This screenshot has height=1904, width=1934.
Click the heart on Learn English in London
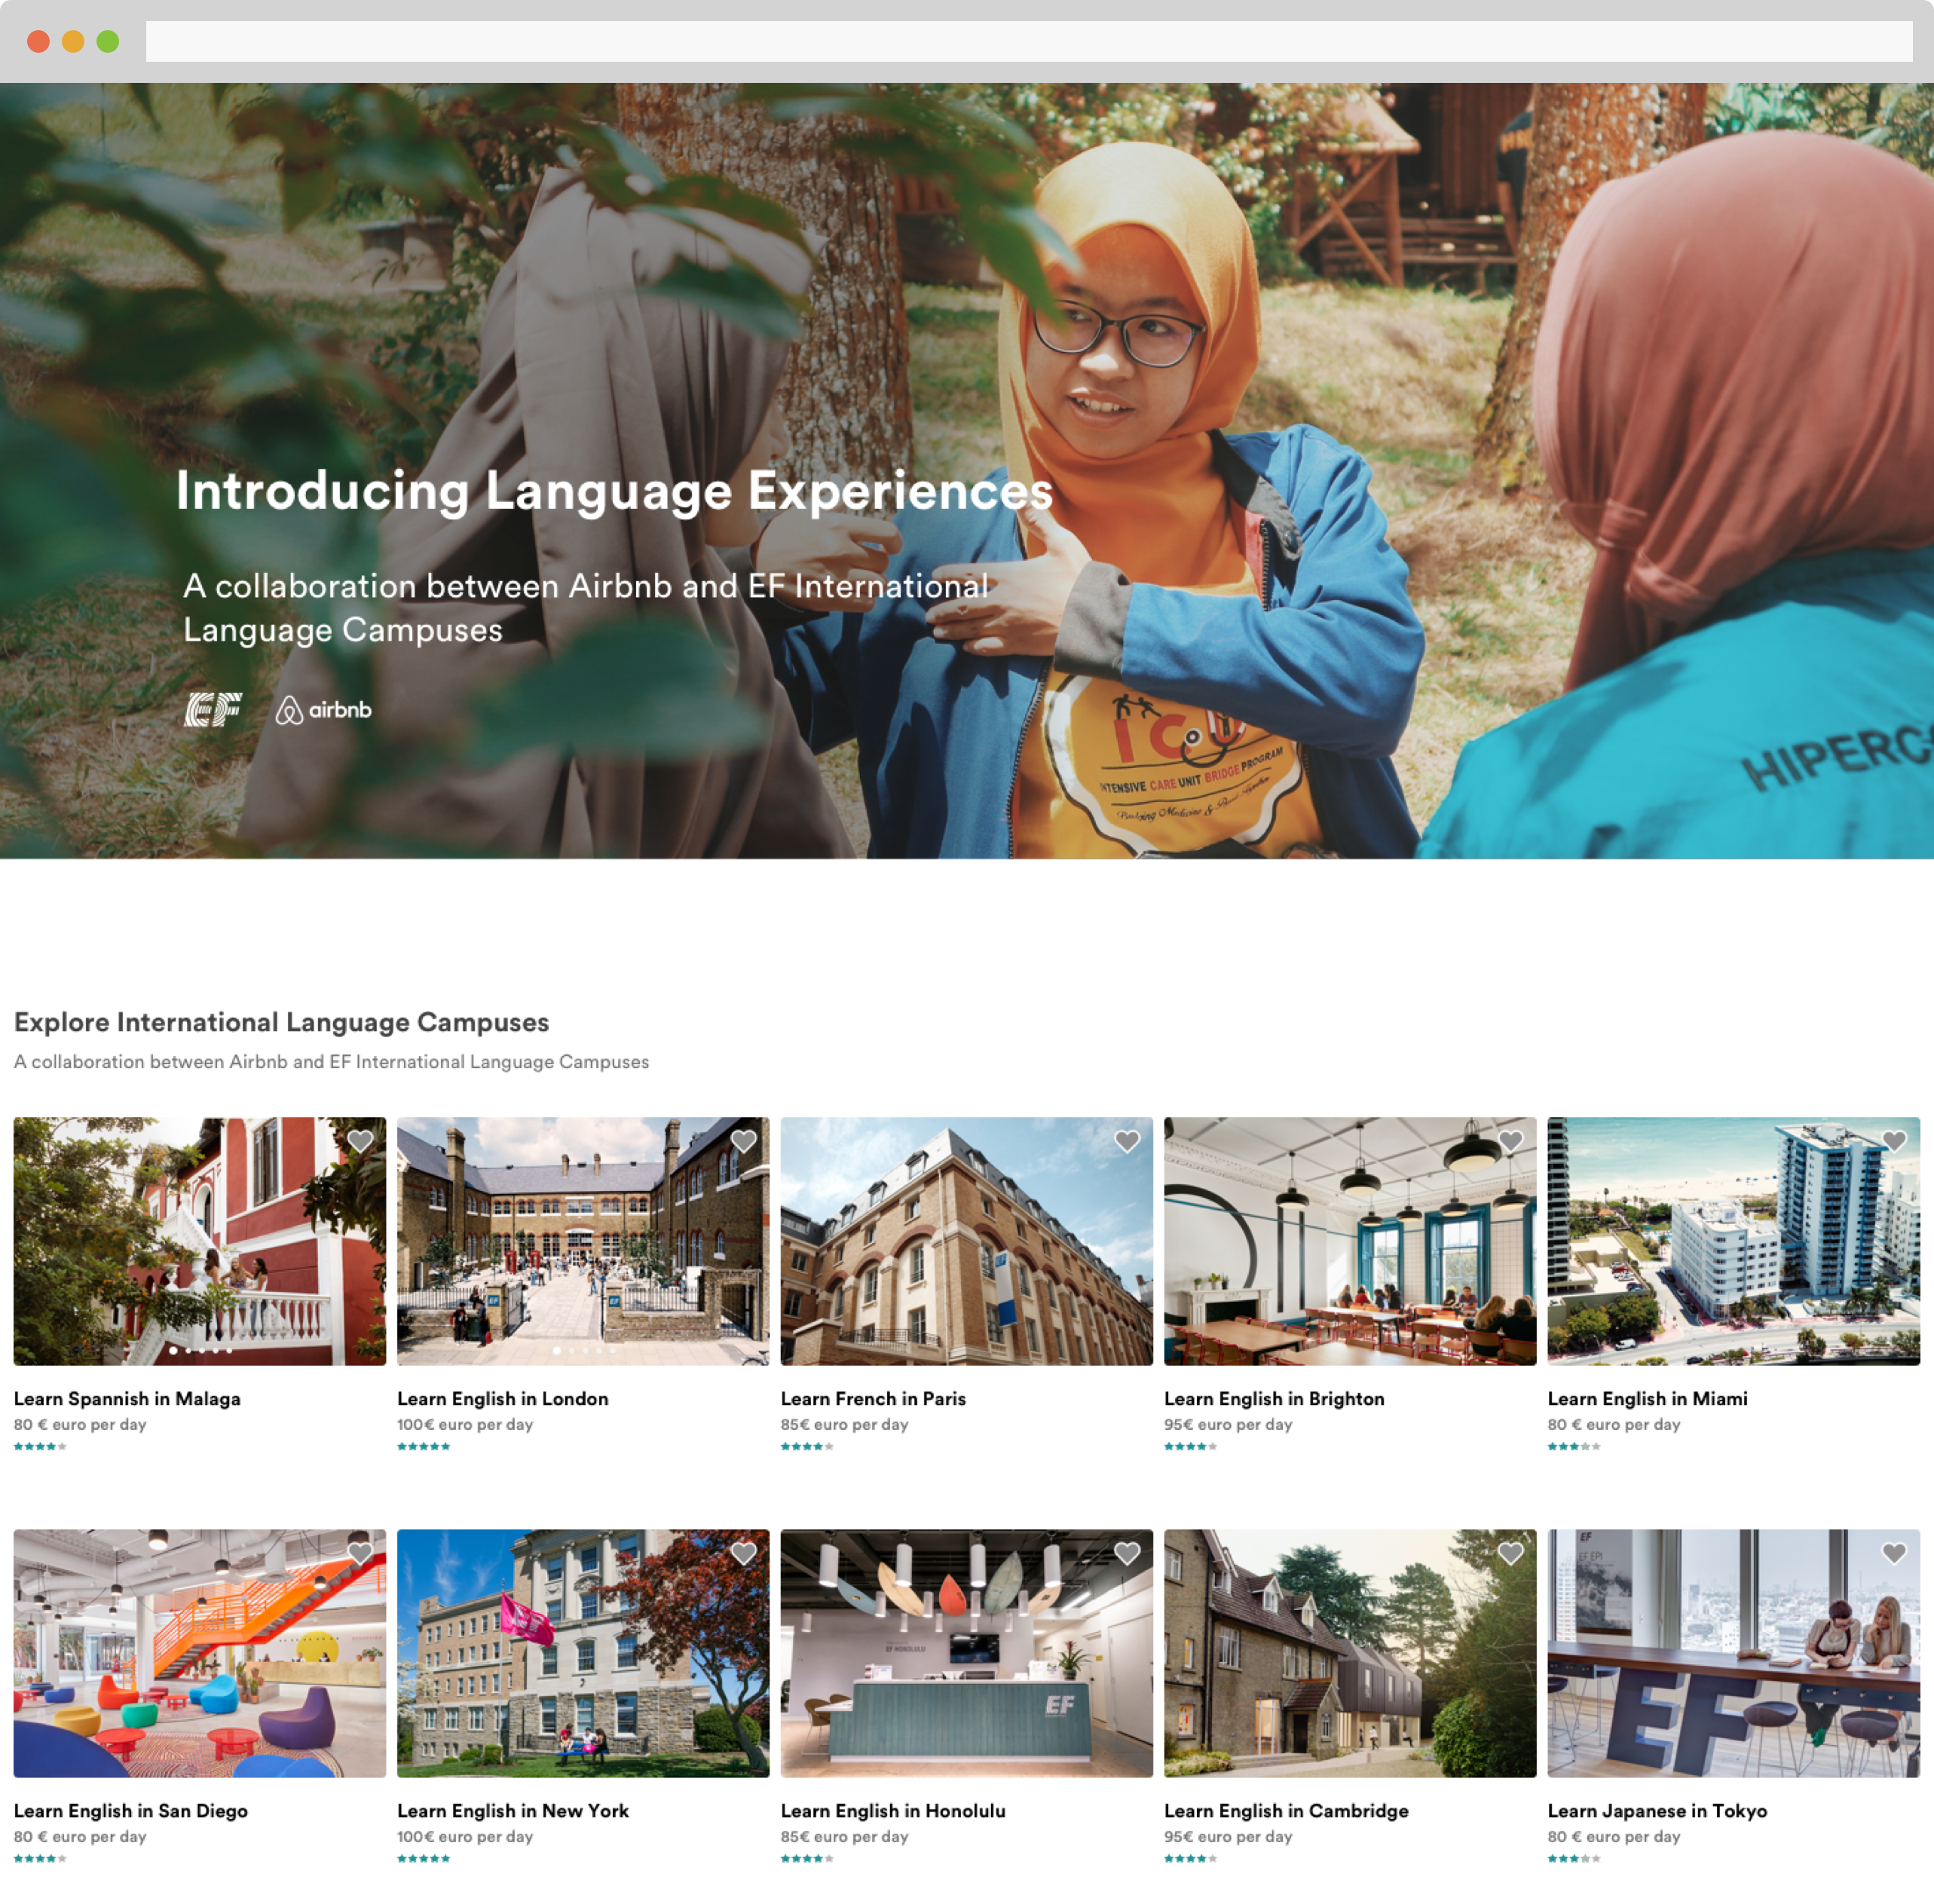pyautogui.click(x=743, y=1141)
